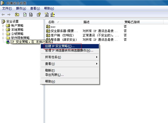Choose 创建 IP 安全策略(C)... from context menu

[x=70, y=46]
